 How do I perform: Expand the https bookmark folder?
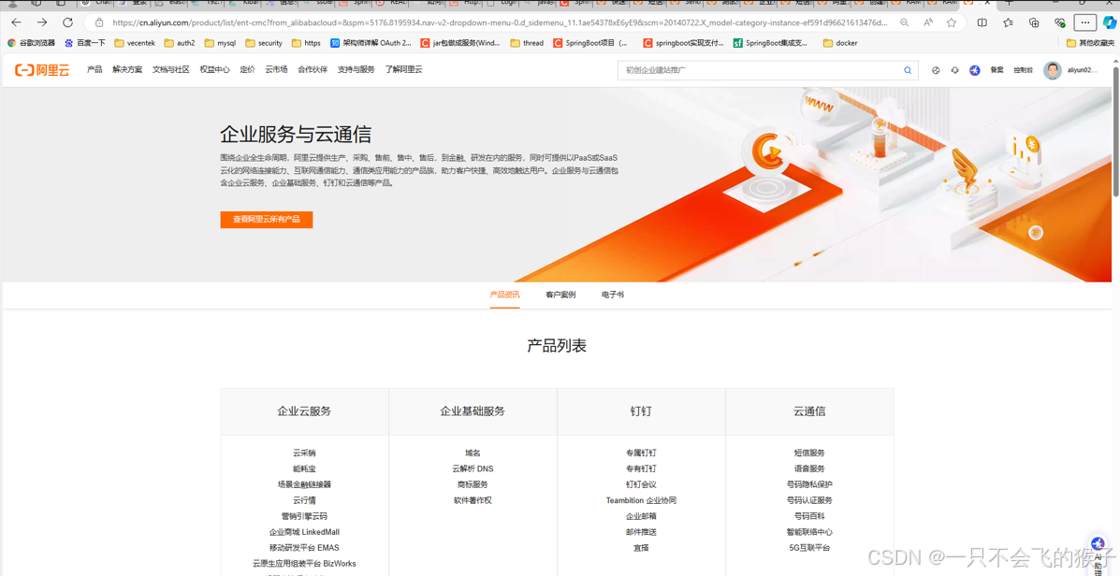[x=306, y=43]
